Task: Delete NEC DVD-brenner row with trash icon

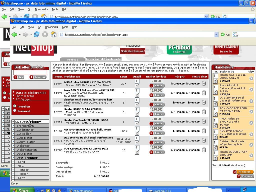Action: 204,131
